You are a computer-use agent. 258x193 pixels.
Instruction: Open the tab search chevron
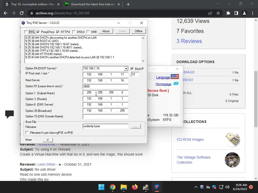[x=217, y=4]
